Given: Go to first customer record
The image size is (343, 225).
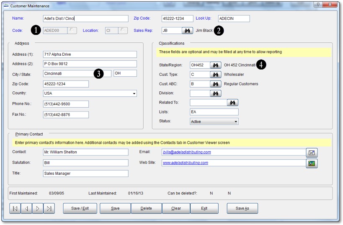Looking at the screenshot, I should coord(15,208).
